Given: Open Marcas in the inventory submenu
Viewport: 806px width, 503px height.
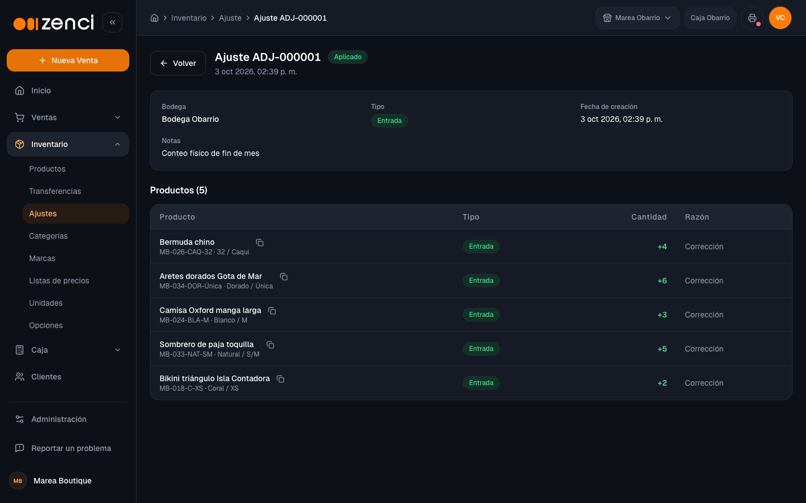Looking at the screenshot, I should [76, 258].
